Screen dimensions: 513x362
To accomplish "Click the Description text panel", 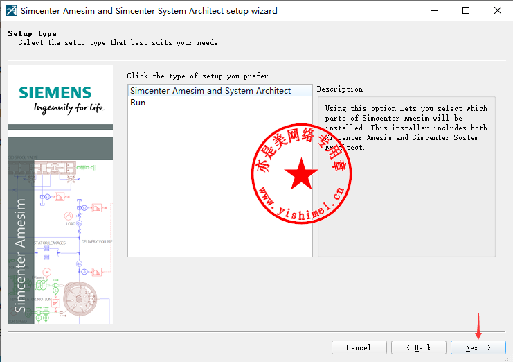I will point(406,177).
